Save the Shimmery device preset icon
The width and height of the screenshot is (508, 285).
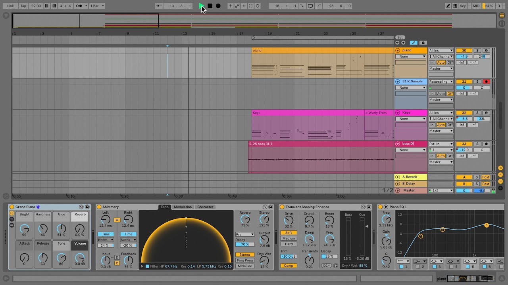[x=271, y=207]
